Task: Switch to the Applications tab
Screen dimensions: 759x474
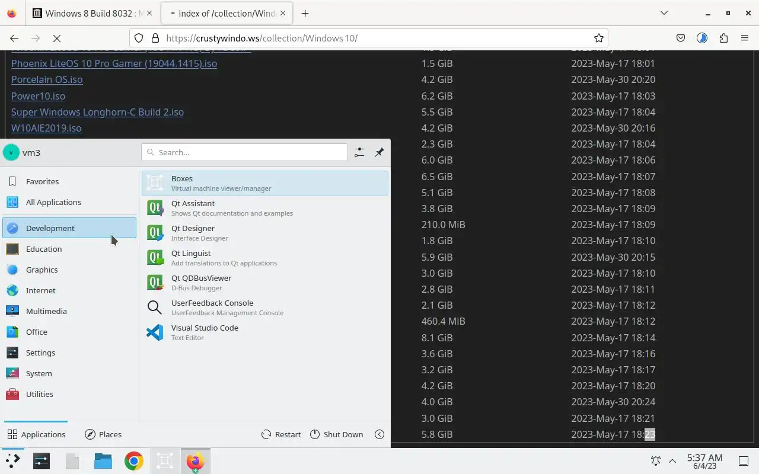Action: (x=36, y=434)
